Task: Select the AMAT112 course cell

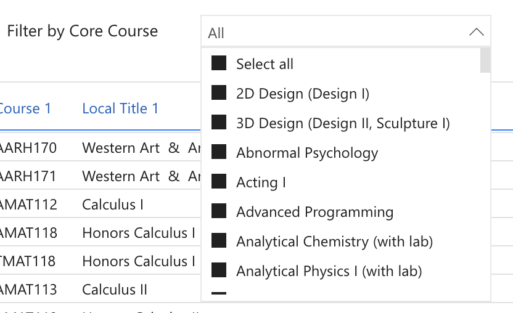Action: pyautogui.click(x=28, y=204)
